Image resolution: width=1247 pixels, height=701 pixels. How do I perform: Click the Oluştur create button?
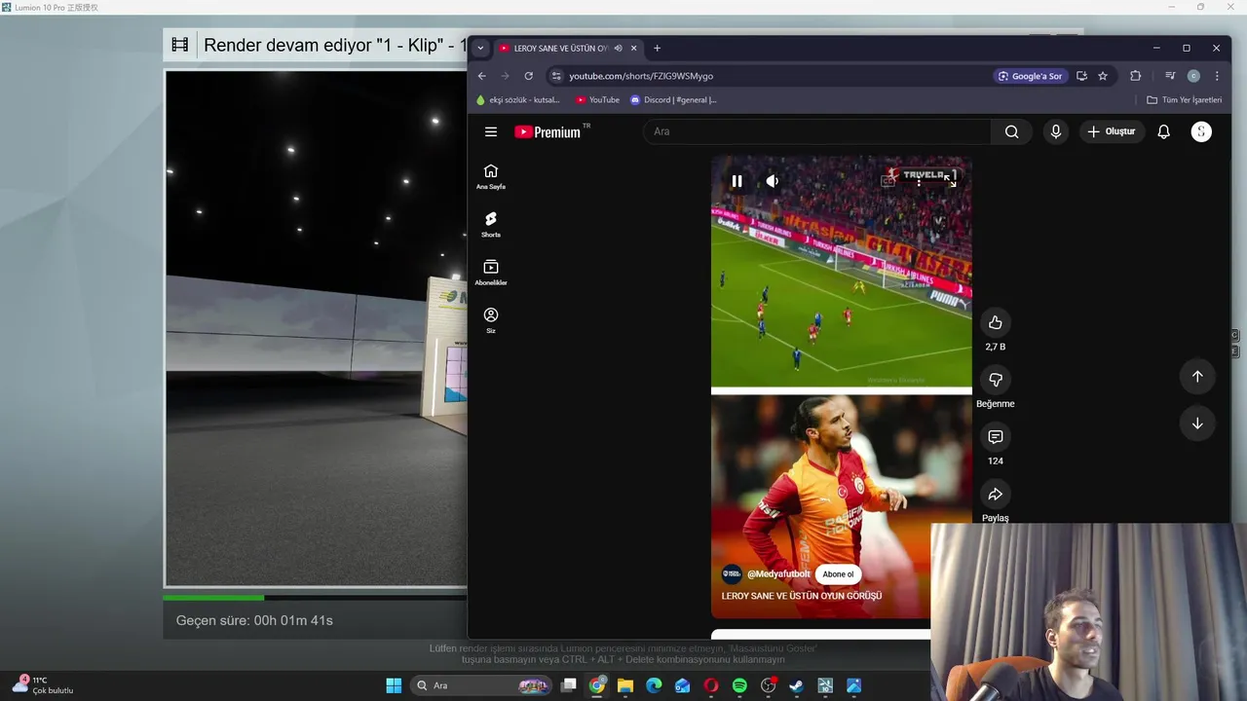pyautogui.click(x=1112, y=131)
